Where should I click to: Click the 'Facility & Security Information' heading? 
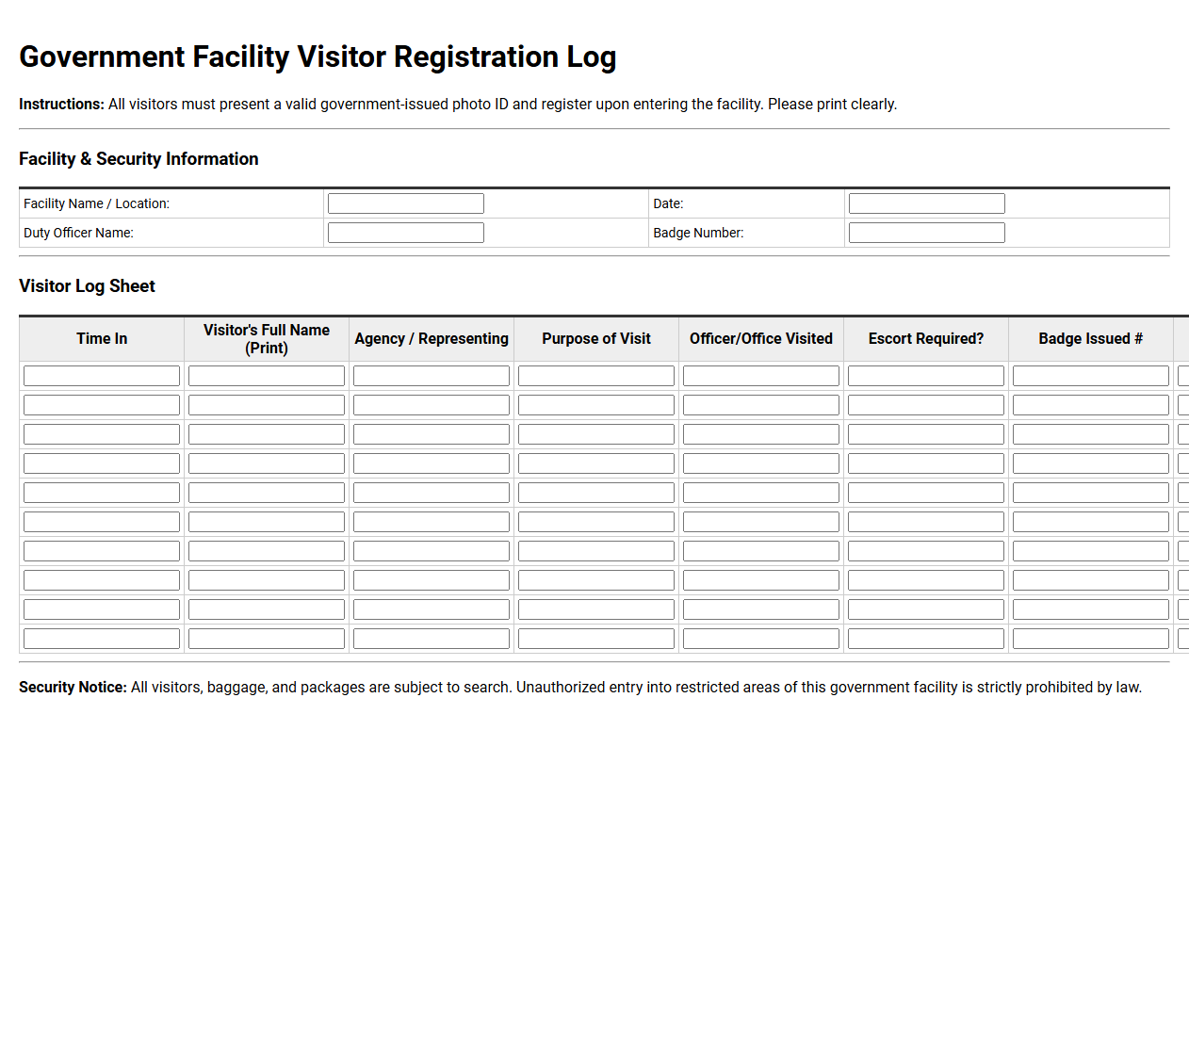pos(138,159)
